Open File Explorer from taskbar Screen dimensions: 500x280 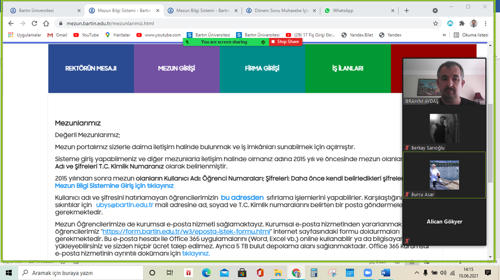point(278,273)
